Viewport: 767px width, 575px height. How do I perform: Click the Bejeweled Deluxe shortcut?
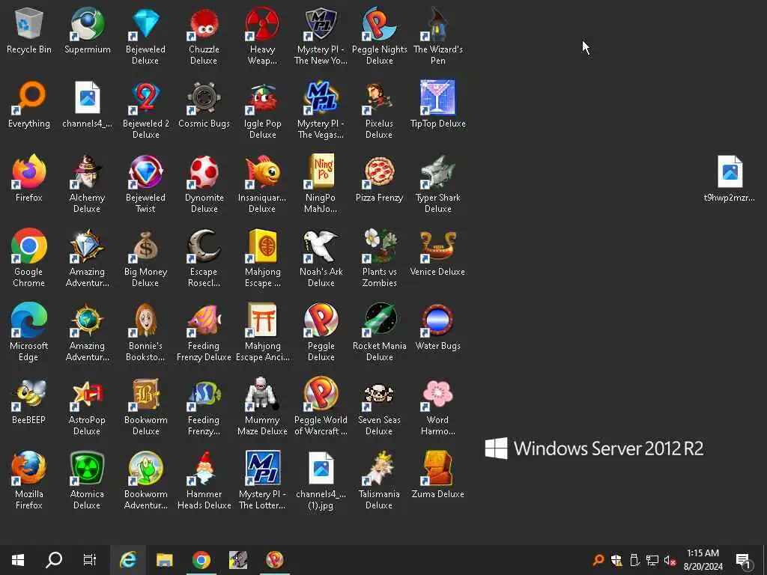coord(145,36)
